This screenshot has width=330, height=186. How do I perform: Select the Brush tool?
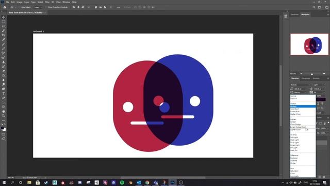pos(4,44)
